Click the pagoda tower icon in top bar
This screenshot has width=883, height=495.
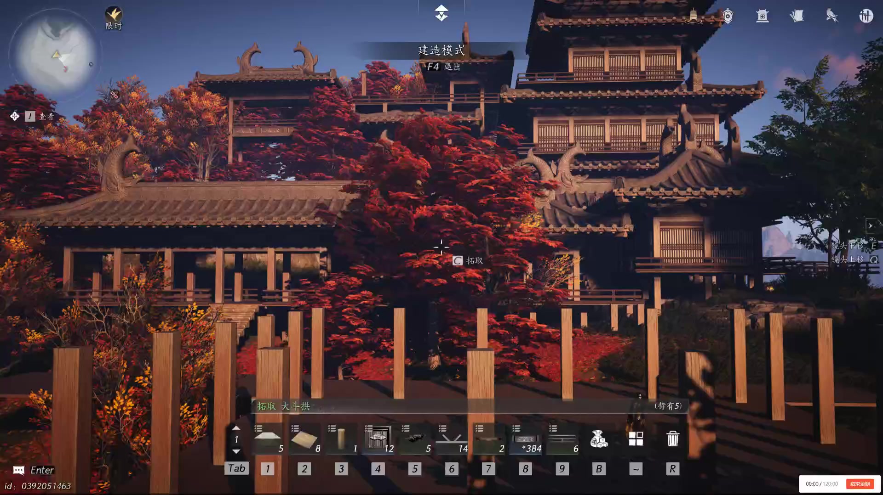point(693,16)
